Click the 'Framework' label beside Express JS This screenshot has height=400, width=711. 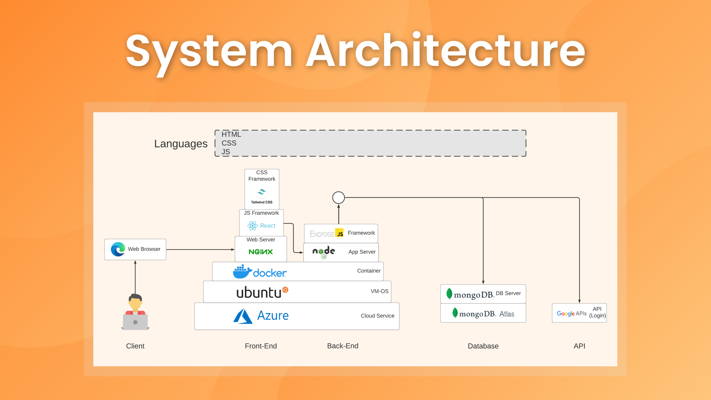tap(361, 233)
